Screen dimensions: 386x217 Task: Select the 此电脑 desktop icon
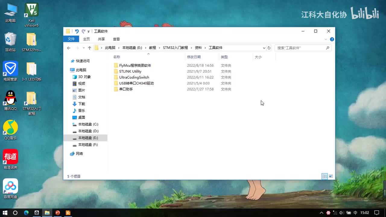11,13
